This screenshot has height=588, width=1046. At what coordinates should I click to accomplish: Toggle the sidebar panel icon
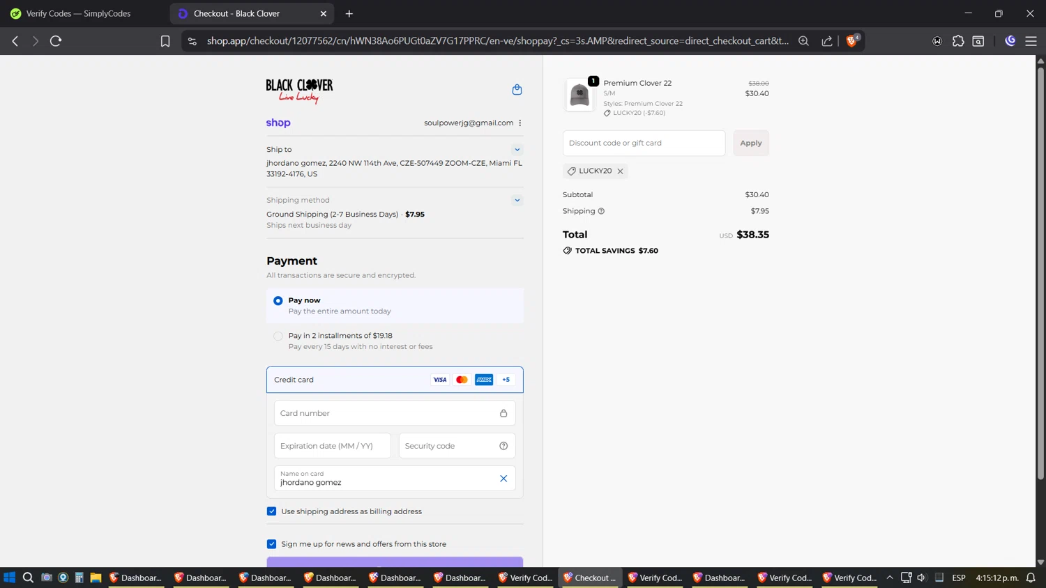pos(978,41)
